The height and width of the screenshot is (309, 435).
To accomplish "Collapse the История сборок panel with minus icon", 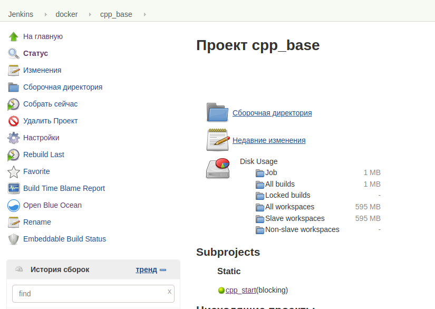I will point(163,270).
